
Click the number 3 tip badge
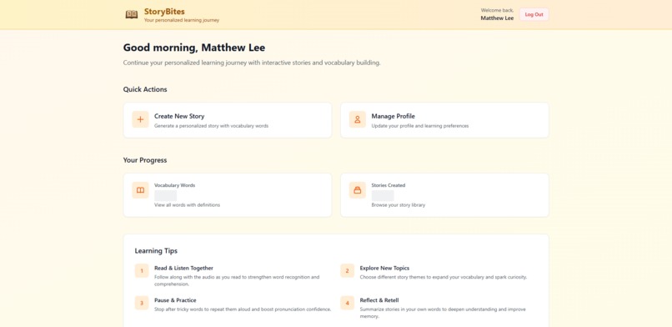[142, 303]
